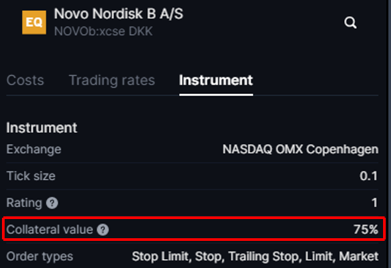
Task: Click the rating value 1
Action: click(374, 202)
